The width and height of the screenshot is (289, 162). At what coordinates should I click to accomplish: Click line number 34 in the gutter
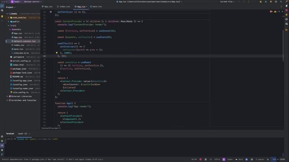(x=44, y=56)
